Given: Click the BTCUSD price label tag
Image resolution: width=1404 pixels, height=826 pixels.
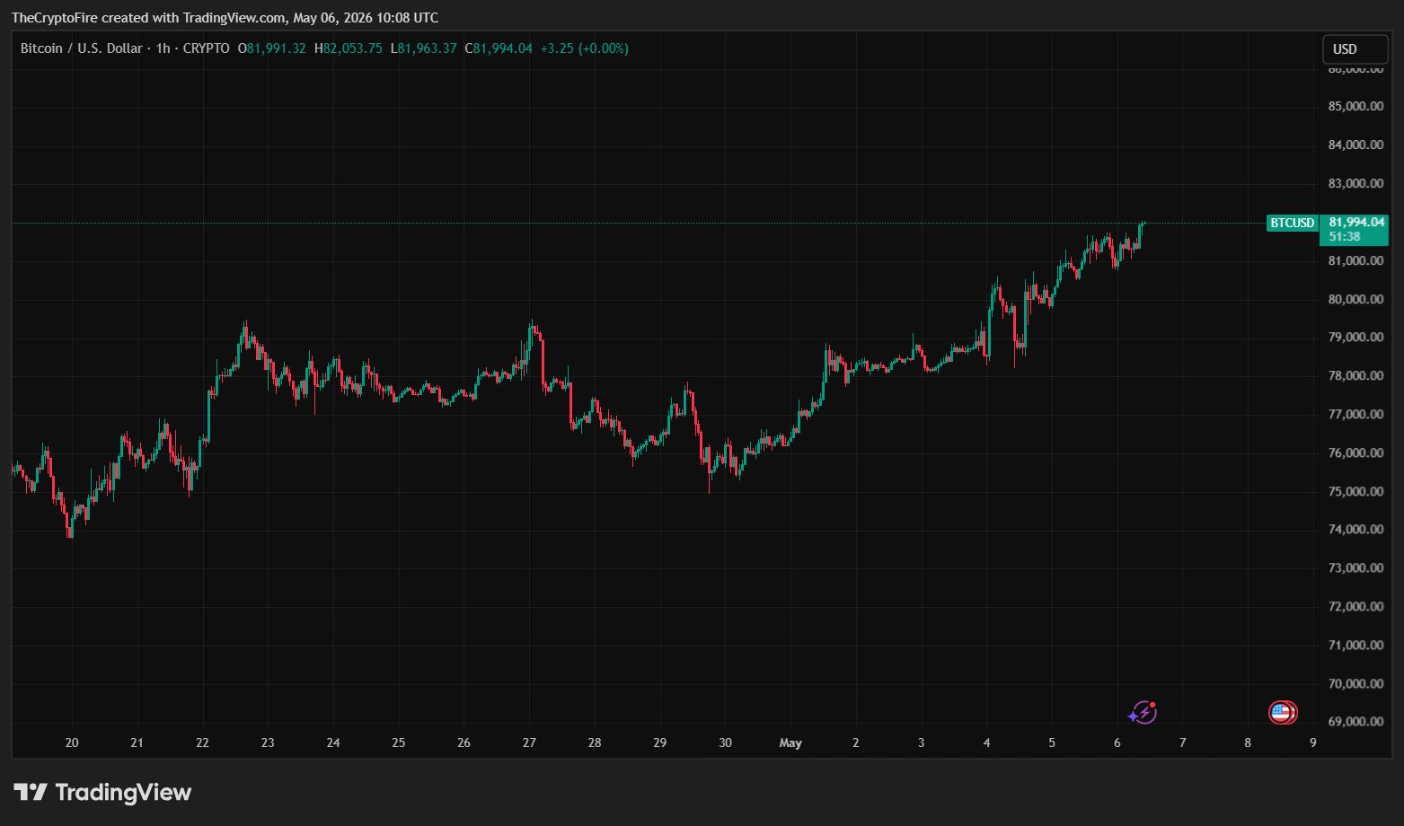Looking at the screenshot, I should coord(1292,223).
